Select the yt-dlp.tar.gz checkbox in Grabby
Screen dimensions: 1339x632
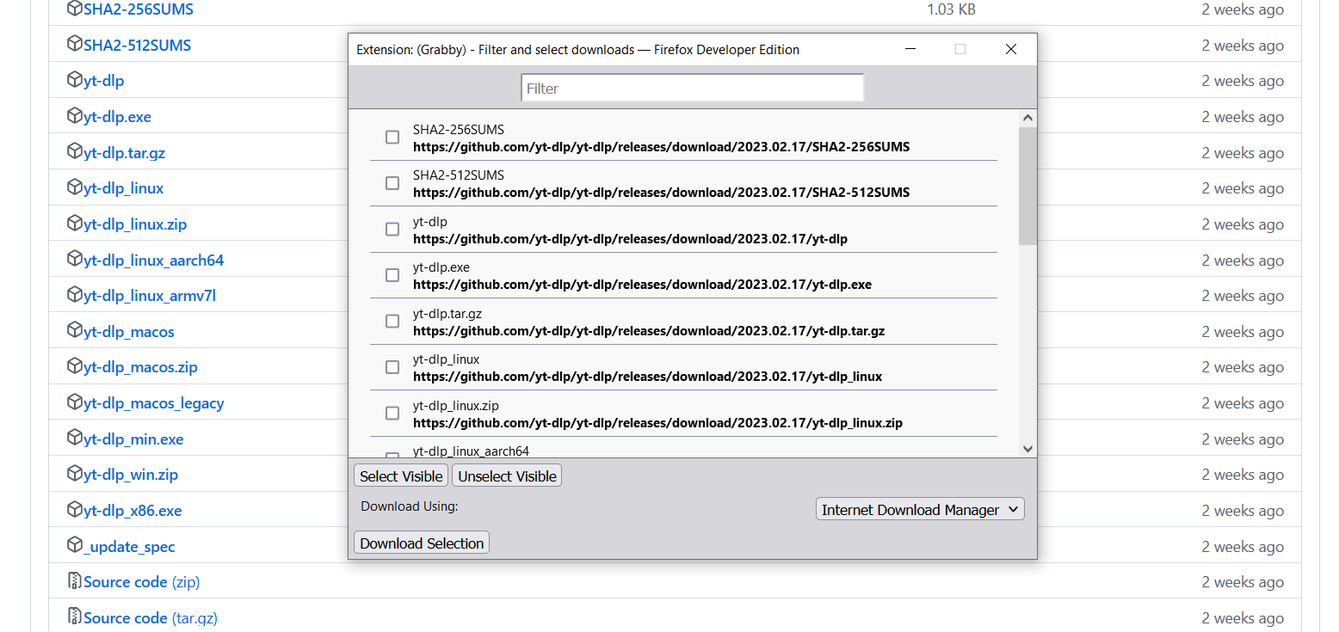pyautogui.click(x=392, y=322)
